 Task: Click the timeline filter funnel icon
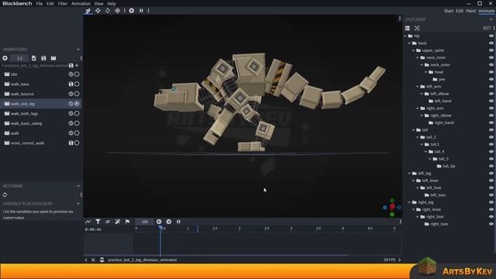(x=98, y=222)
